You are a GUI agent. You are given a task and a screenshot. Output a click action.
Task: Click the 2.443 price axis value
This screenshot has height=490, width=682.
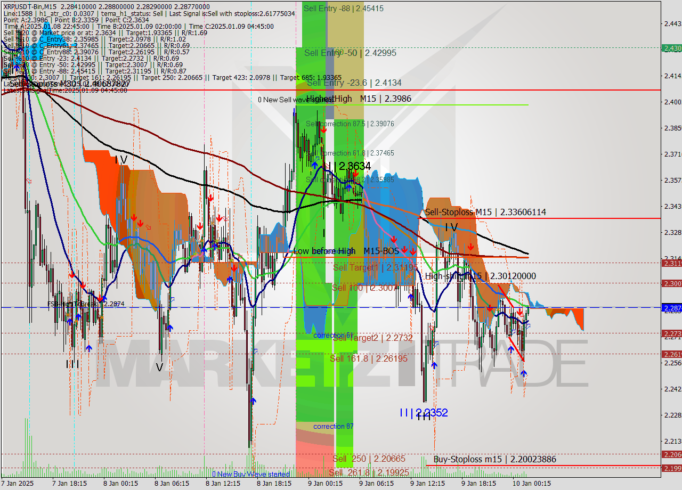(672, 23)
